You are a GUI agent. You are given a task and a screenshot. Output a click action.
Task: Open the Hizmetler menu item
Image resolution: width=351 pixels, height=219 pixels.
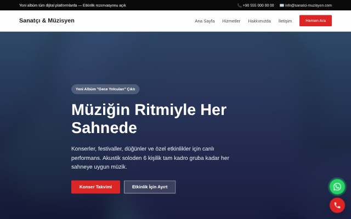pyautogui.click(x=231, y=21)
